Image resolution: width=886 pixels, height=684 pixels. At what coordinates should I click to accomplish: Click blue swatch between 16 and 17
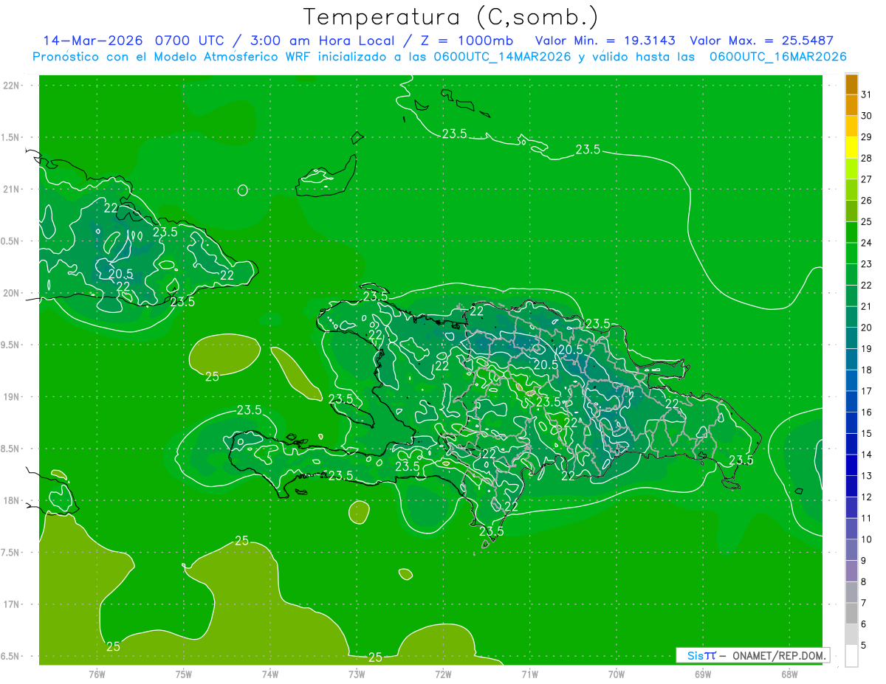(851, 402)
